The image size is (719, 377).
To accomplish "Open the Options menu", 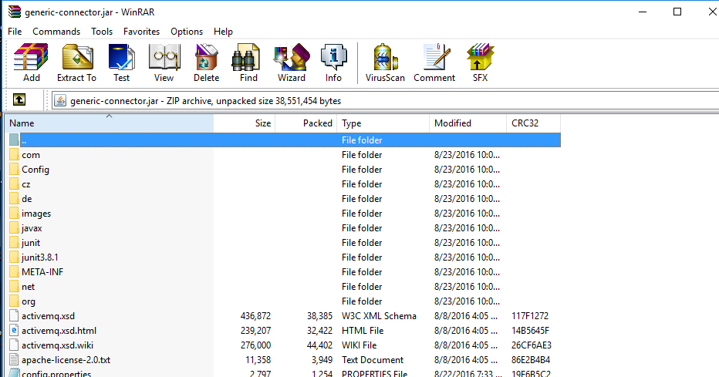I will coord(187,32).
